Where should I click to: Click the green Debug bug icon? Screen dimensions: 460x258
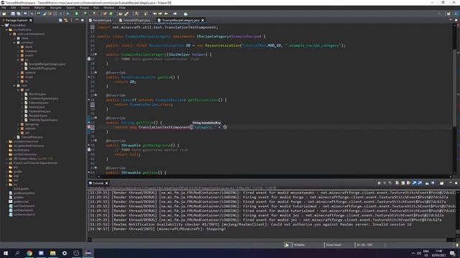click(x=68, y=14)
